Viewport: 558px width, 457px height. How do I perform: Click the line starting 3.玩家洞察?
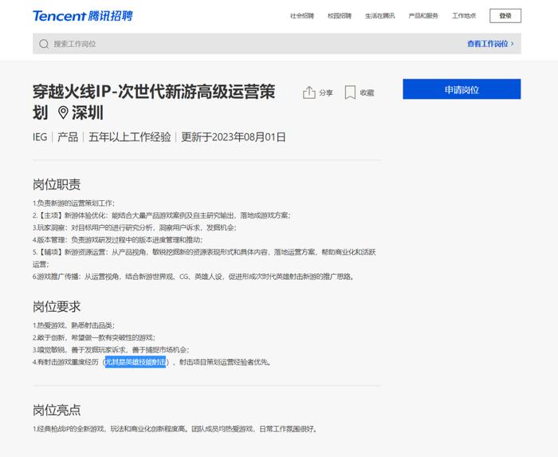(x=135, y=227)
